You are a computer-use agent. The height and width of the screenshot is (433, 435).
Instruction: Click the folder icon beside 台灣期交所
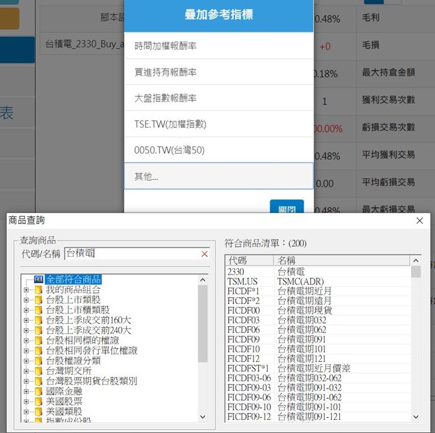coord(38,371)
